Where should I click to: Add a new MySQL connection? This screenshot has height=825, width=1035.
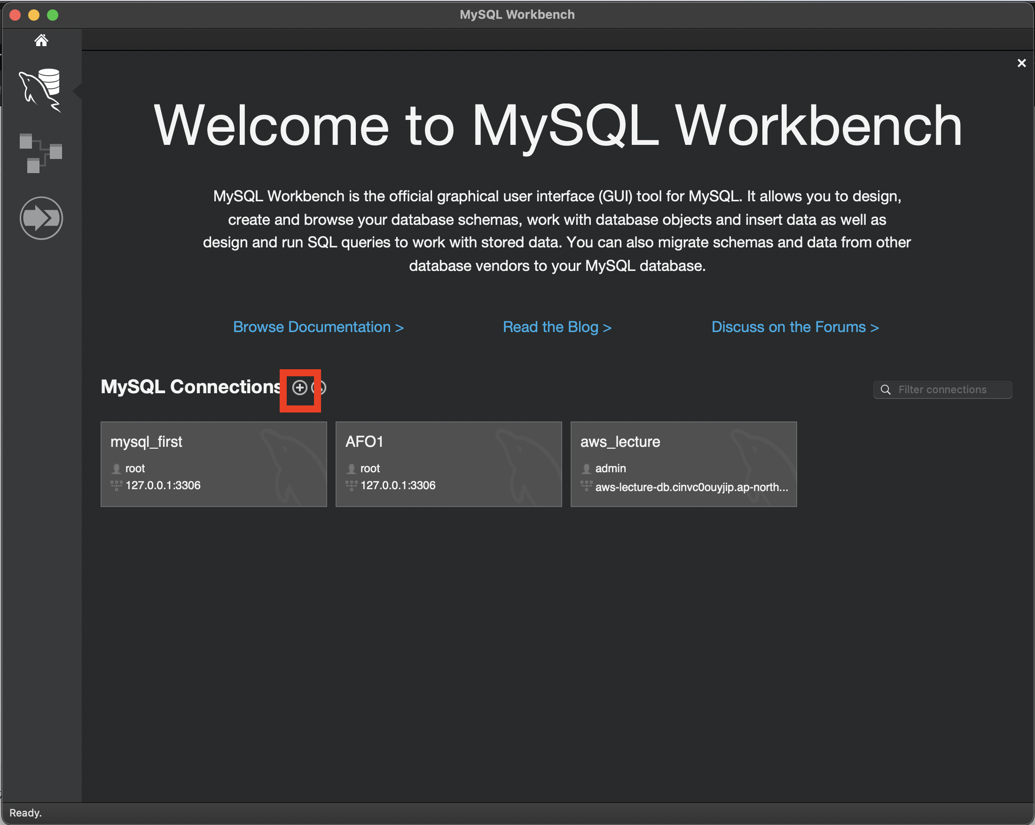click(x=299, y=388)
